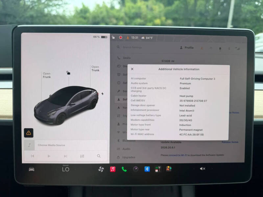
Task: Tap the cellular signal icon
Action: pyautogui.click(x=237, y=49)
